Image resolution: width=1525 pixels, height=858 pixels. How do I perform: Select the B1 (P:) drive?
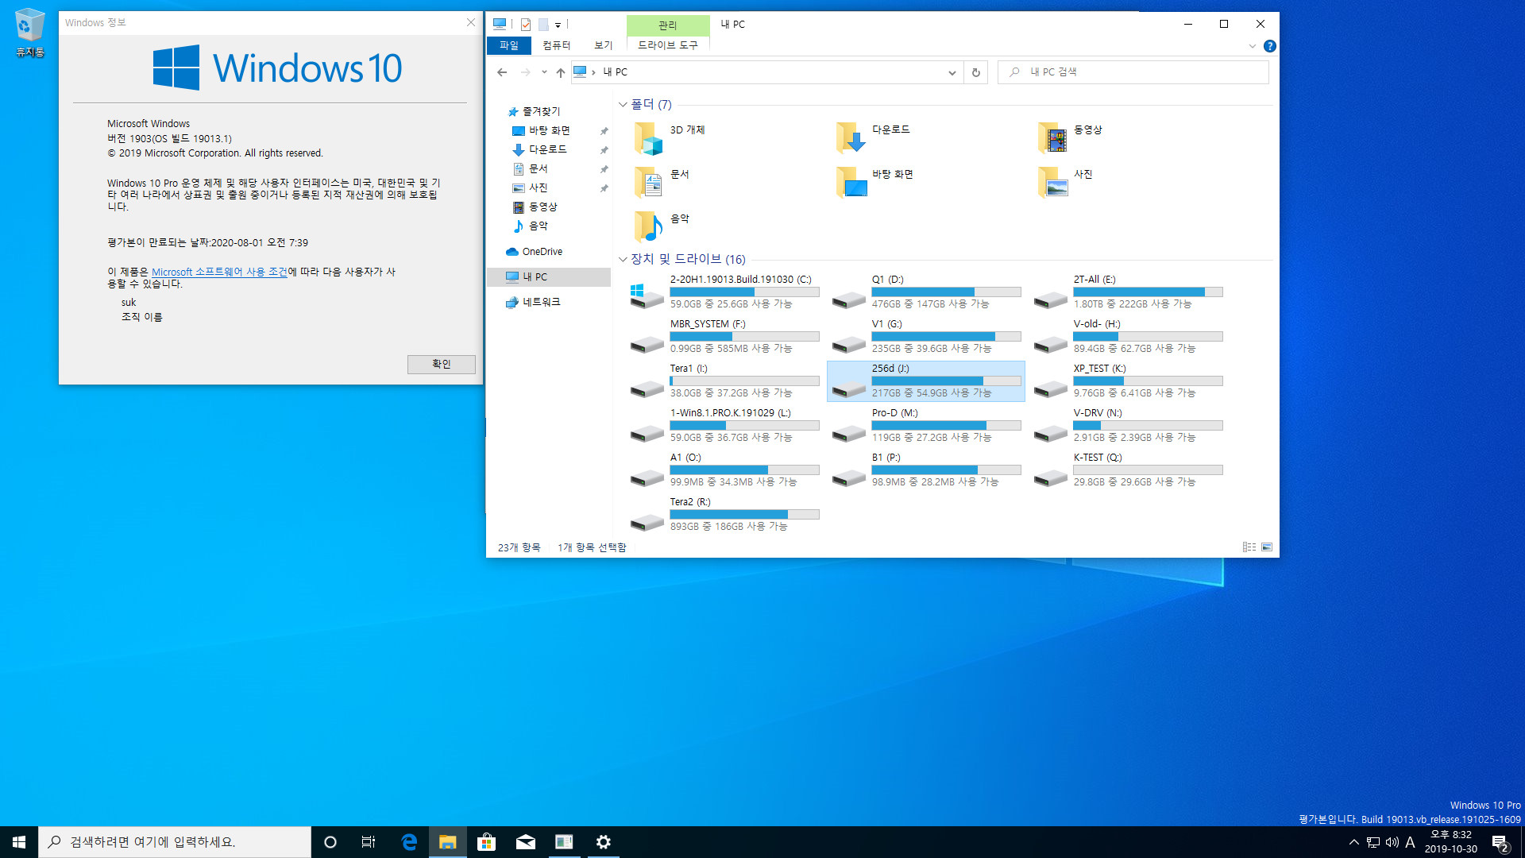(926, 470)
